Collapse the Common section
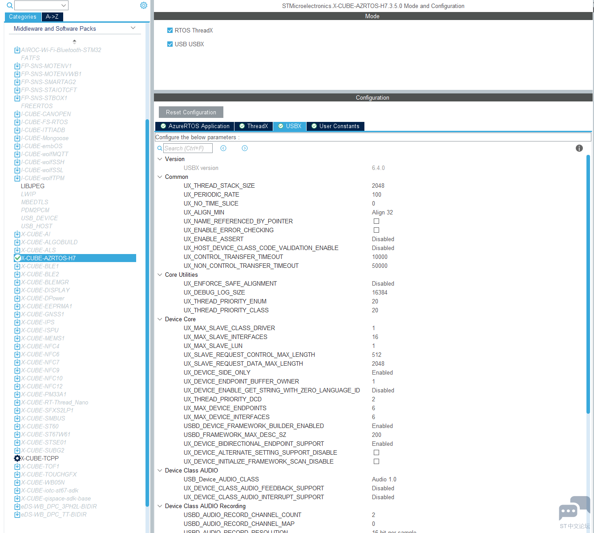Viewport: 594px width, 533px height. point(160,177)
